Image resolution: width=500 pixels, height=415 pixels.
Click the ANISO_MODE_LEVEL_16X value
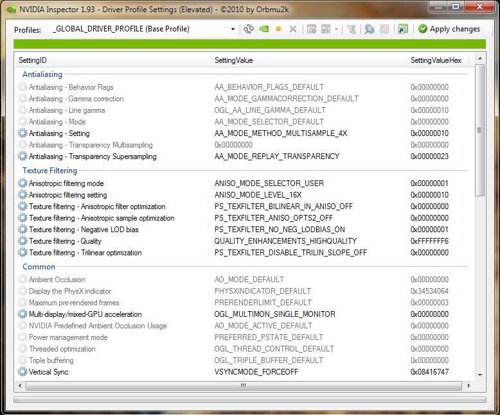[258, 195]
